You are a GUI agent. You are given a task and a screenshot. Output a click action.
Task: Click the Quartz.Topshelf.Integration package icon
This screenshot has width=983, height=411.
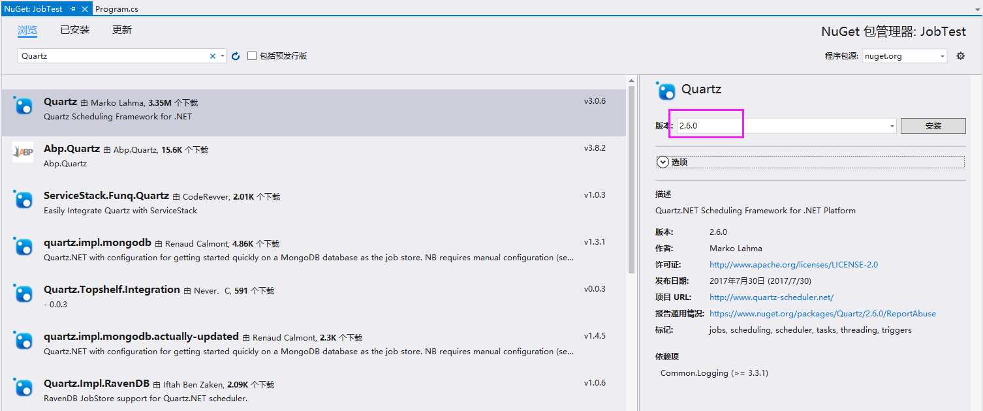tap(23, 294)
